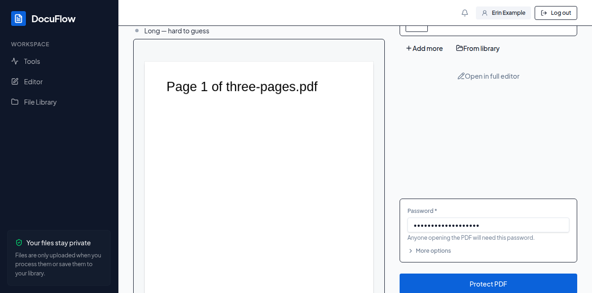Expand More options chevron

click(410, 251)
